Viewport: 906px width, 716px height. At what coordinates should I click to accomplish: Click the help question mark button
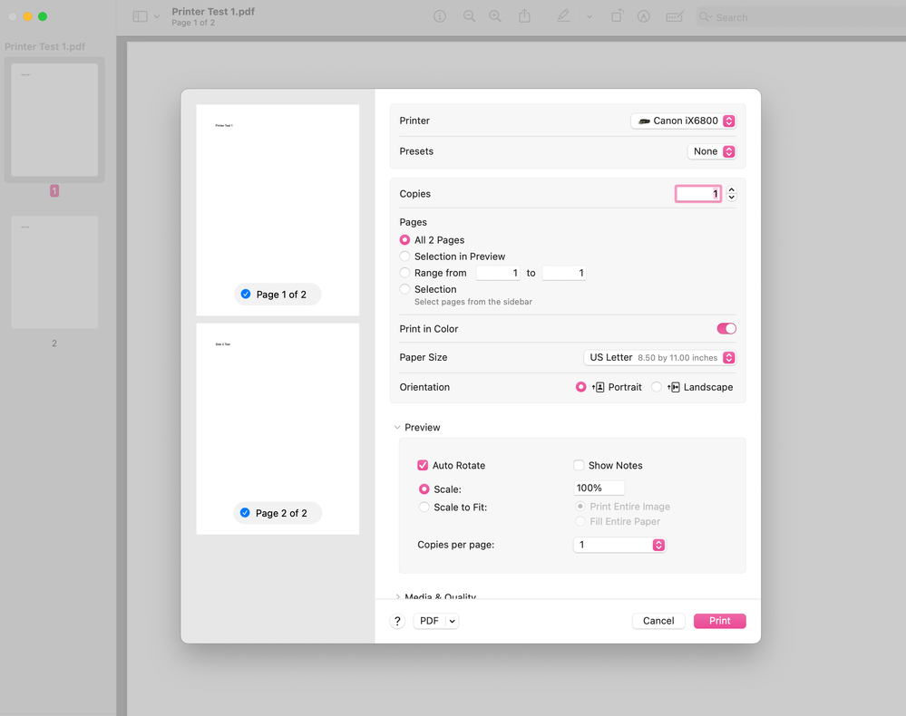(397, 621)
